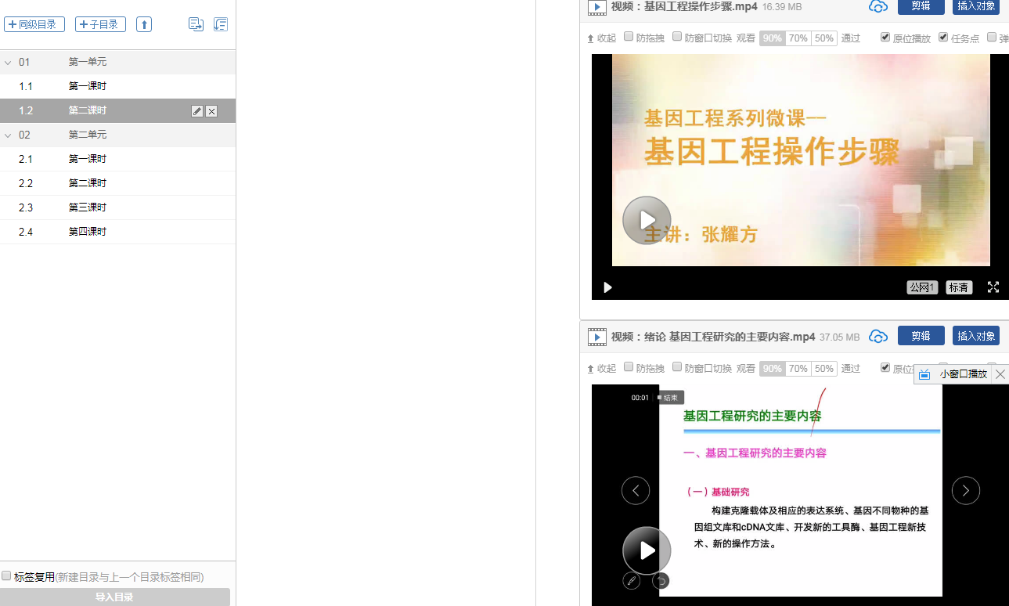Enable 防窗口切换 for second video
1009x606 pixels.
click(x=677, y=367)
